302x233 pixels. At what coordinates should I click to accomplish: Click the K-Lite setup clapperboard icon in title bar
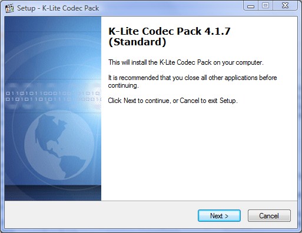[9, 8]
